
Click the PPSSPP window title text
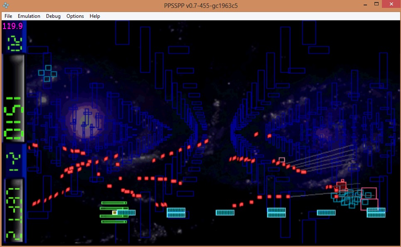200,6
